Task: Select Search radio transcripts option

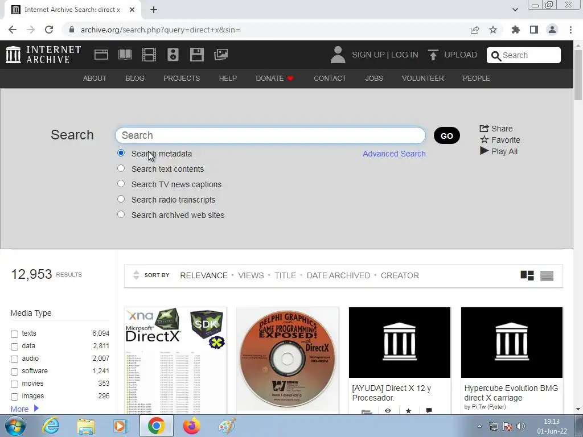Action: (121, 199)
